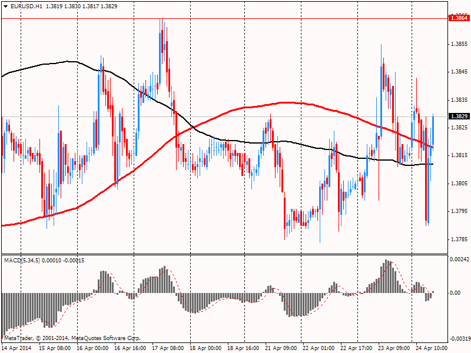The width and height of the screenshot is (471, 353).
Task: Click the 1.3855 price axis label
Action: click(x=459, y=45)
